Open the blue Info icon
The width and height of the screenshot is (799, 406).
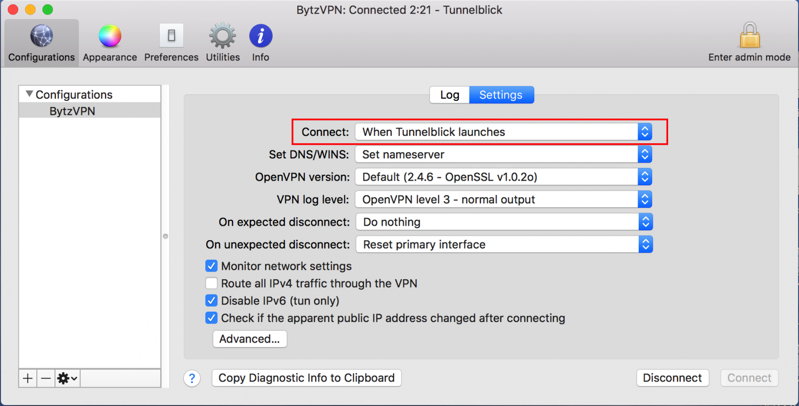coord(261,36)
